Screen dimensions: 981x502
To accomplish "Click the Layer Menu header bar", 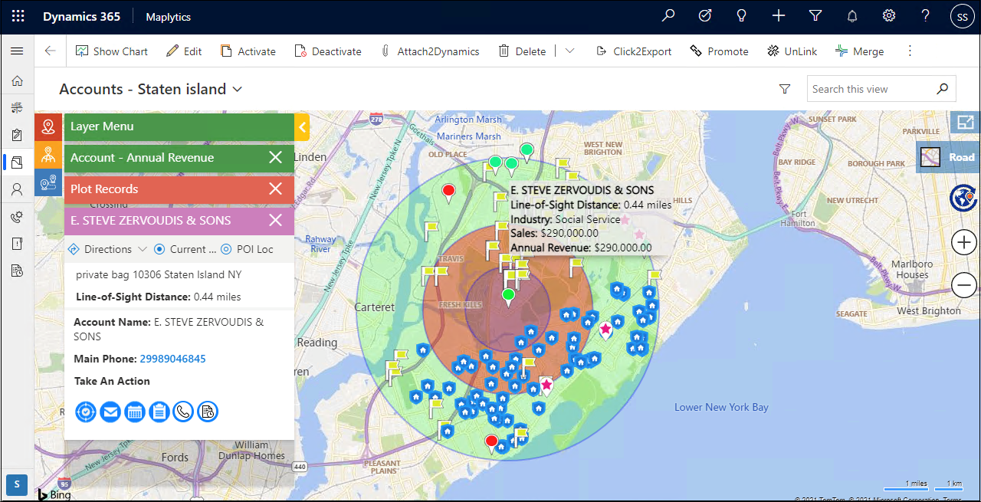I will [x=179, y=126].
